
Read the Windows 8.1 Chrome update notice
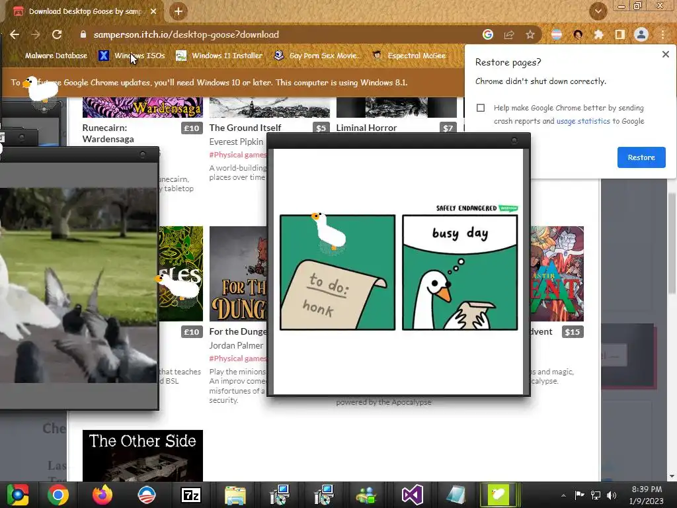[210, 83]
